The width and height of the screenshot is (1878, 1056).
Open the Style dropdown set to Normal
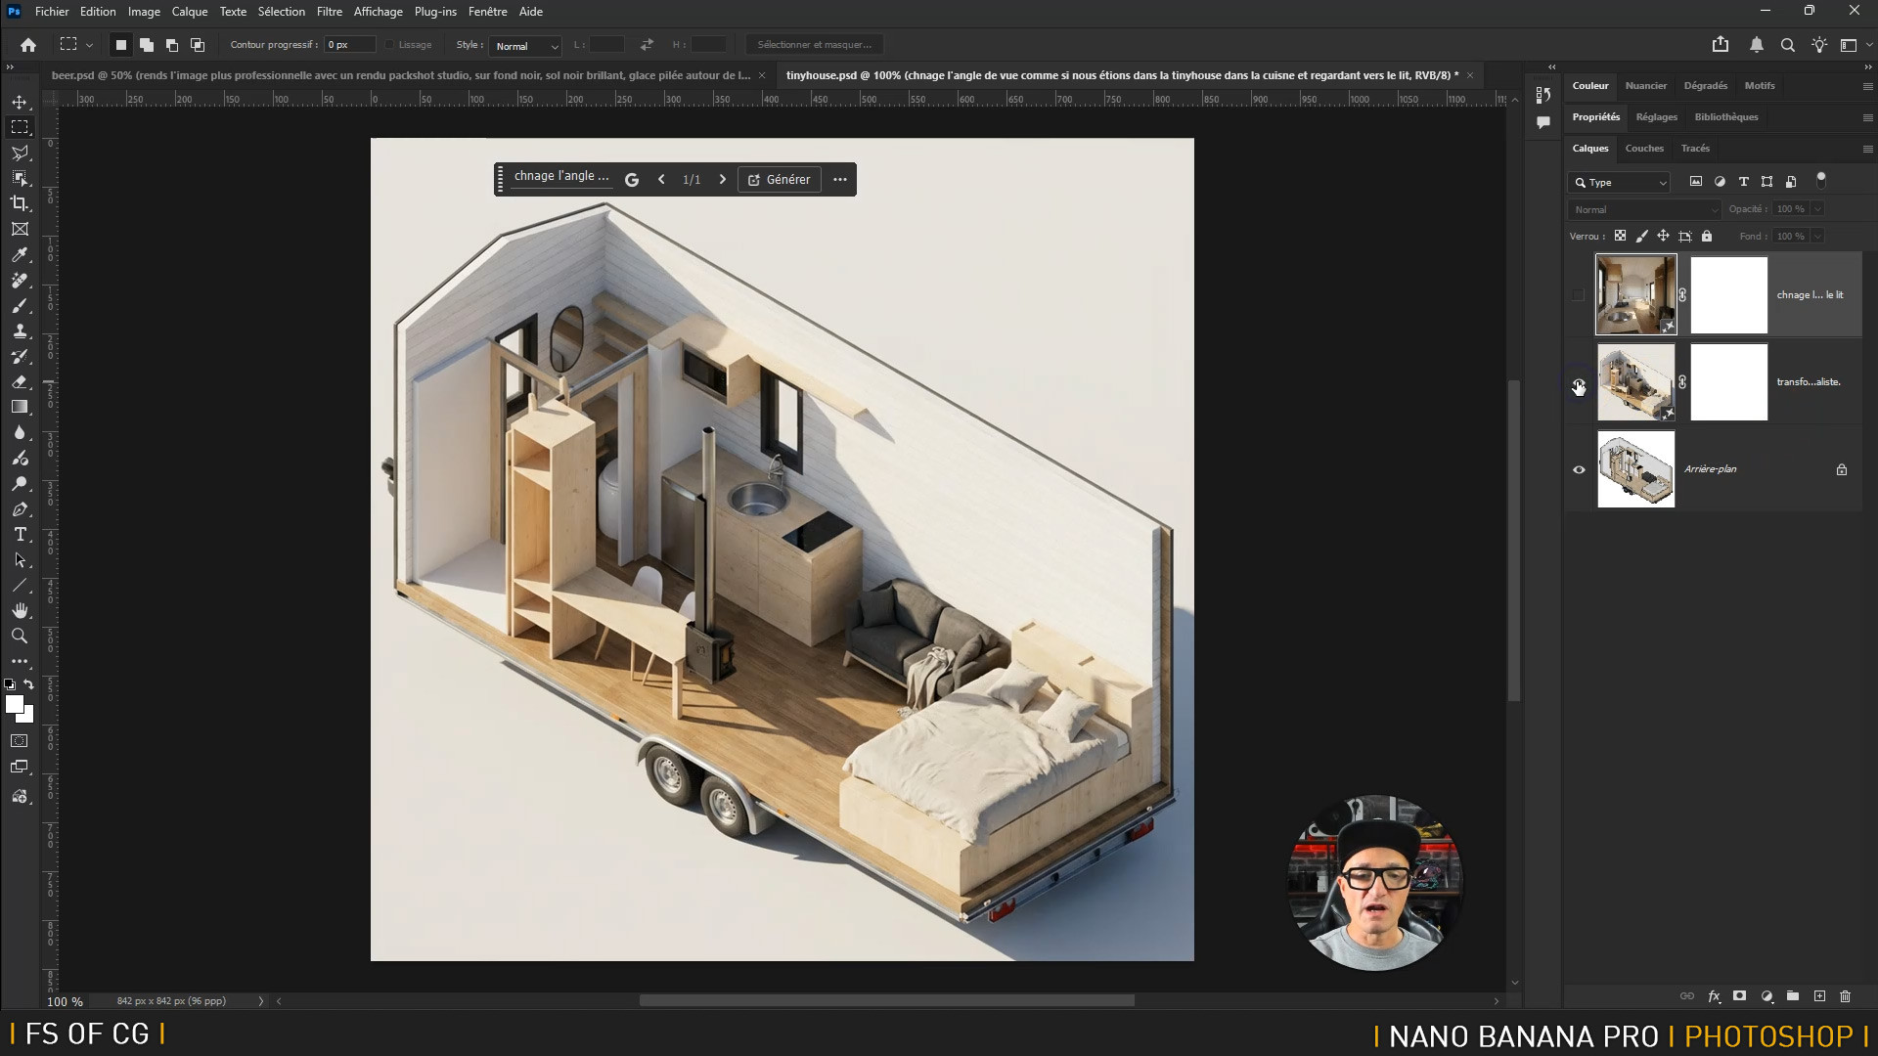(526, 46)
